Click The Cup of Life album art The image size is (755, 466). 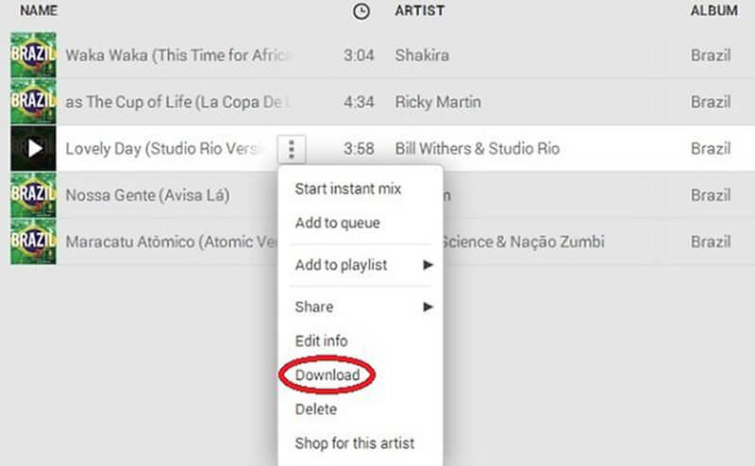click(33, 101)
